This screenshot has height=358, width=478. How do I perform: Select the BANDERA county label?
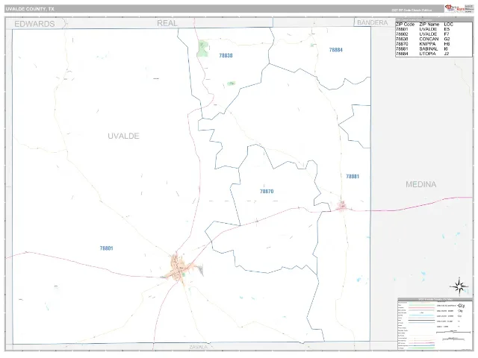click(372, 22)
